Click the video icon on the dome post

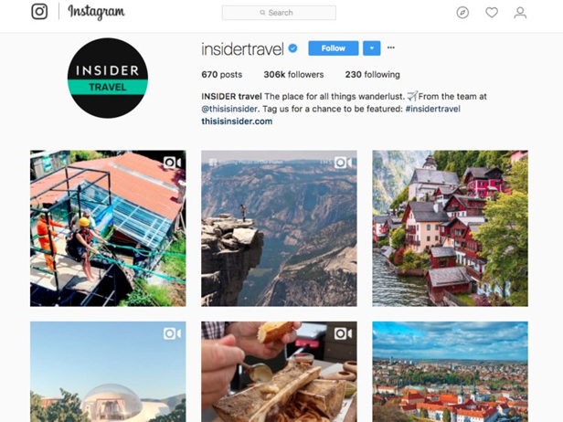click(172, 333)
